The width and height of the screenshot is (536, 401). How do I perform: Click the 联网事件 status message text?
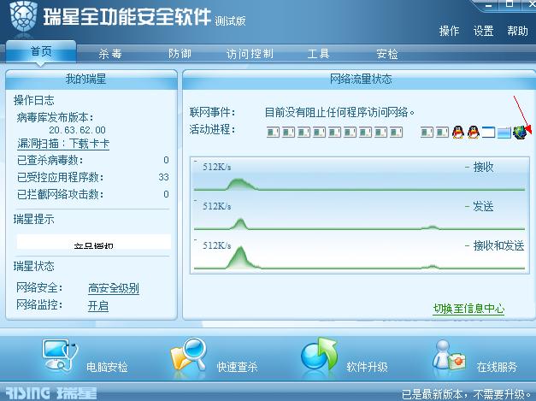coord(339,112)
